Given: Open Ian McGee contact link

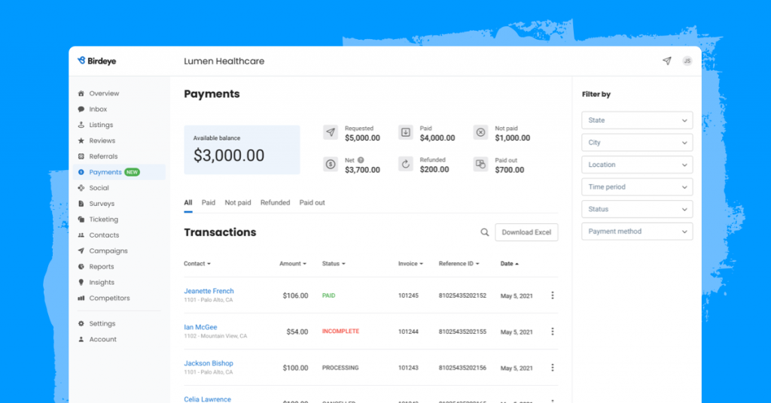Looking at the screenshot, I should 200,327.
